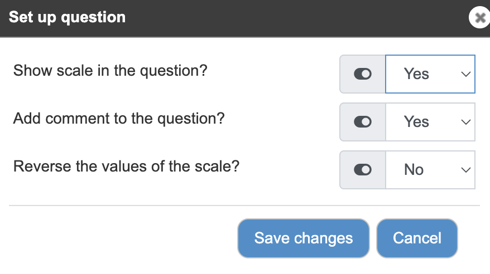Toggle the Show scale switch icon

click(x=363, y=74)
